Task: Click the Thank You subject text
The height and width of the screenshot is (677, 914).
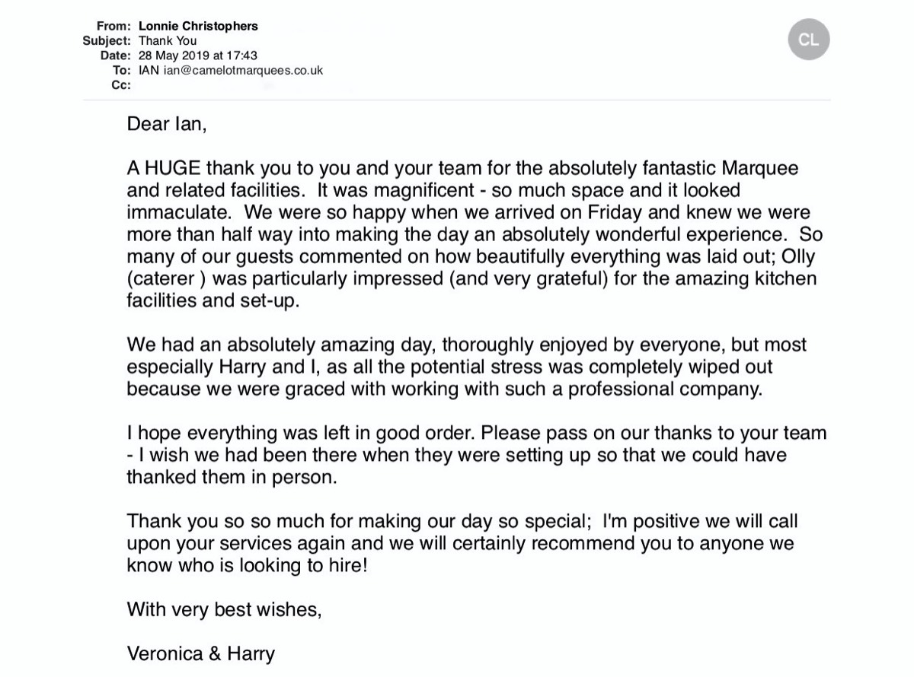Action: (x=167, y=41)
